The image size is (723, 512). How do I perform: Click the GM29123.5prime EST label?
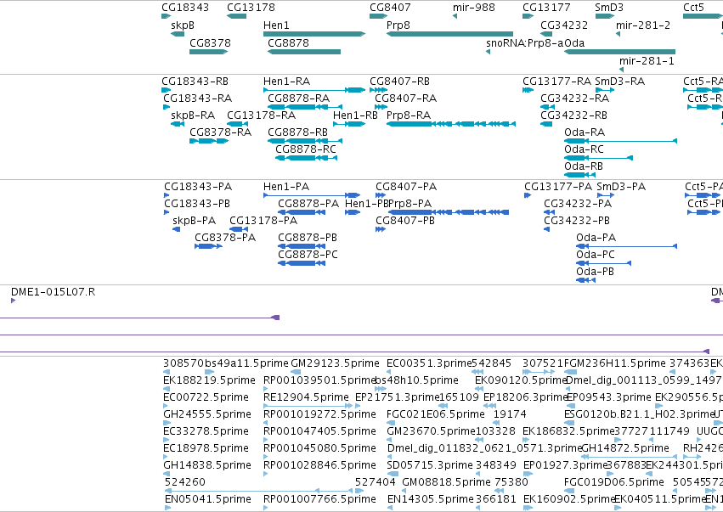point(336,363)
